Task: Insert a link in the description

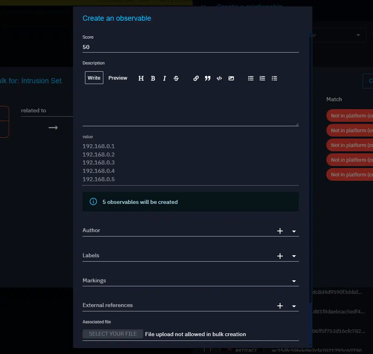Action: pos(196,78)
